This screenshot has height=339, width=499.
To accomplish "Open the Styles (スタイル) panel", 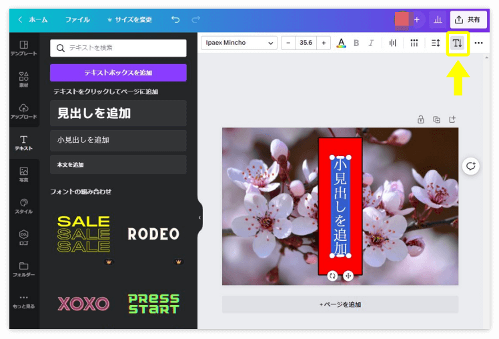I will point(24,206).
